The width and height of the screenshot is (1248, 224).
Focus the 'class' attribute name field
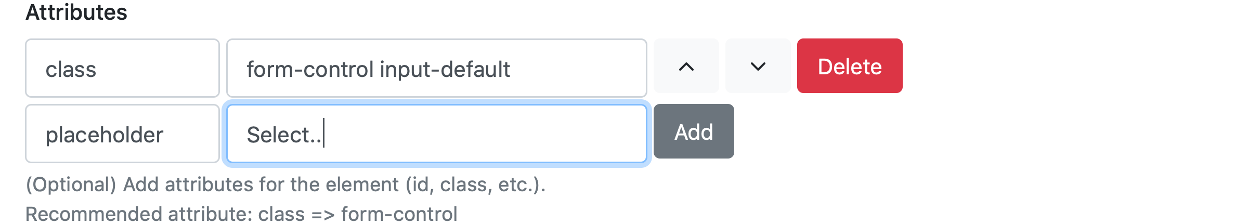pyautogui.click(x=122, y=68)
